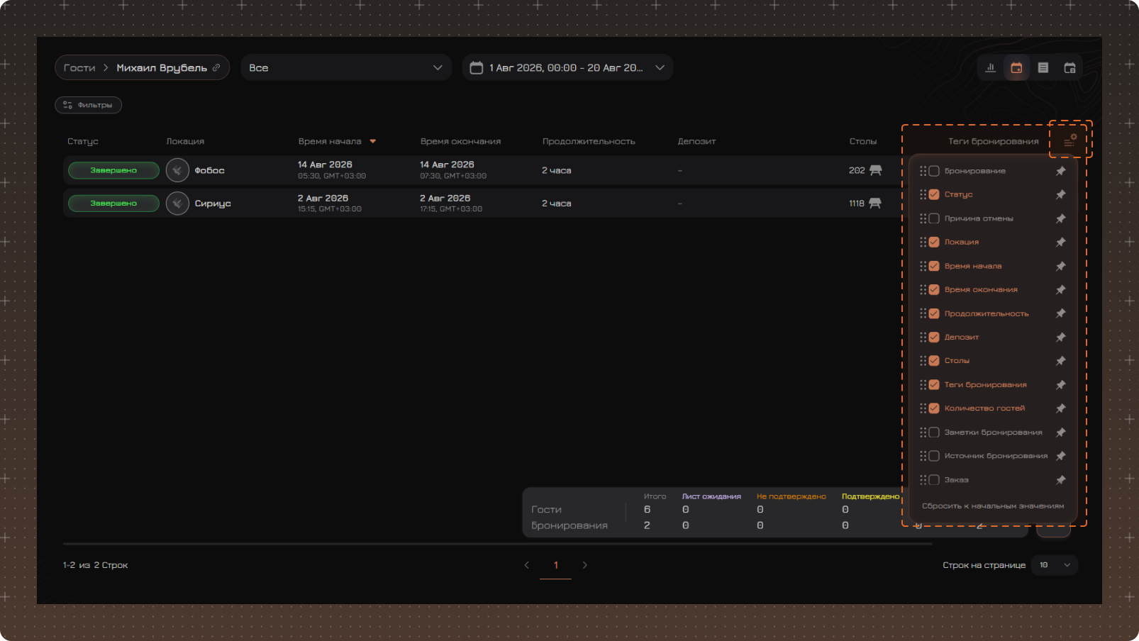Open the calendar schedule view icon at far right

pos(1069,68)
